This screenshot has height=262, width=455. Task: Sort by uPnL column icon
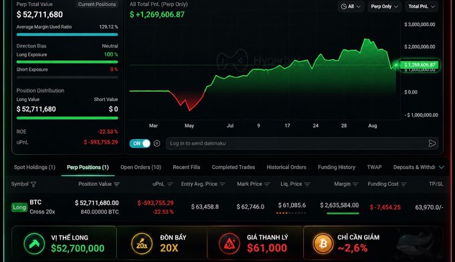tap(170, 184)
